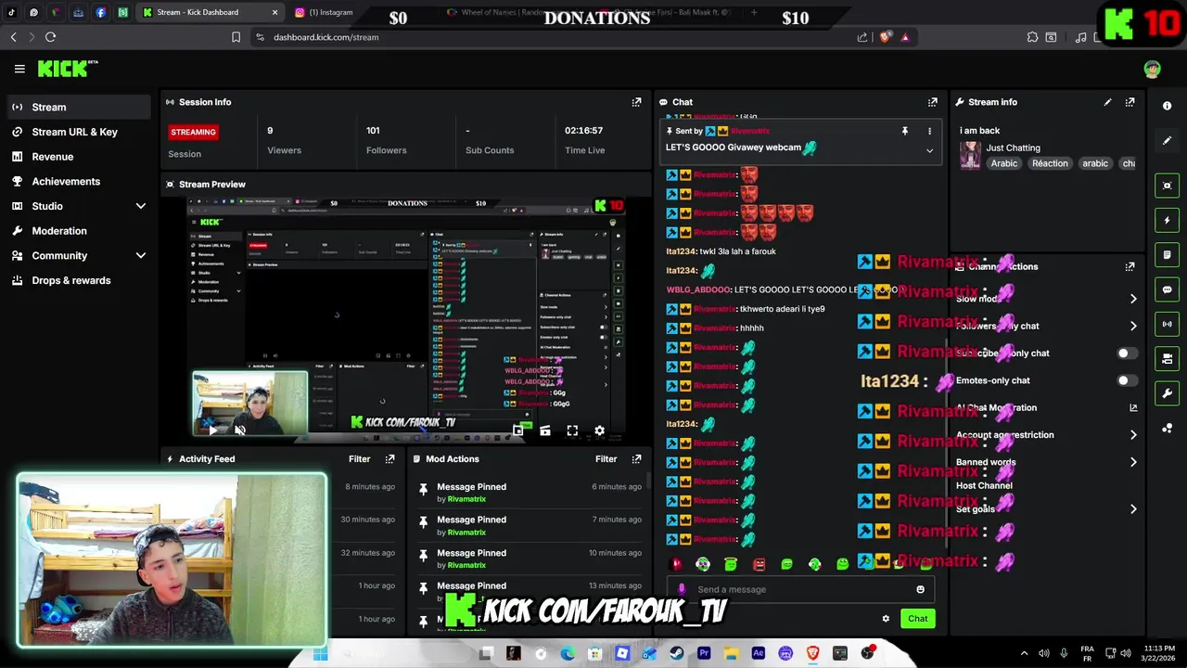This screenshot has width=1187, height=668.
Task: Open Slow mode options arrow
Action: 1133,299
